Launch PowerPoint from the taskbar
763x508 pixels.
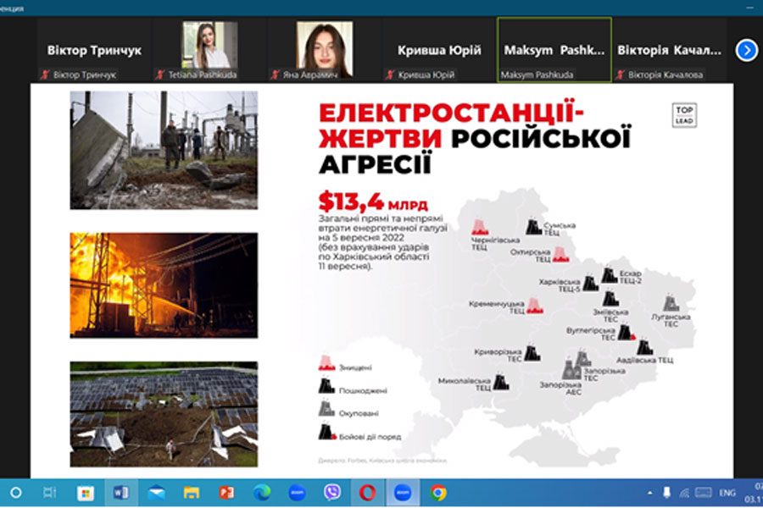point(226,492)
